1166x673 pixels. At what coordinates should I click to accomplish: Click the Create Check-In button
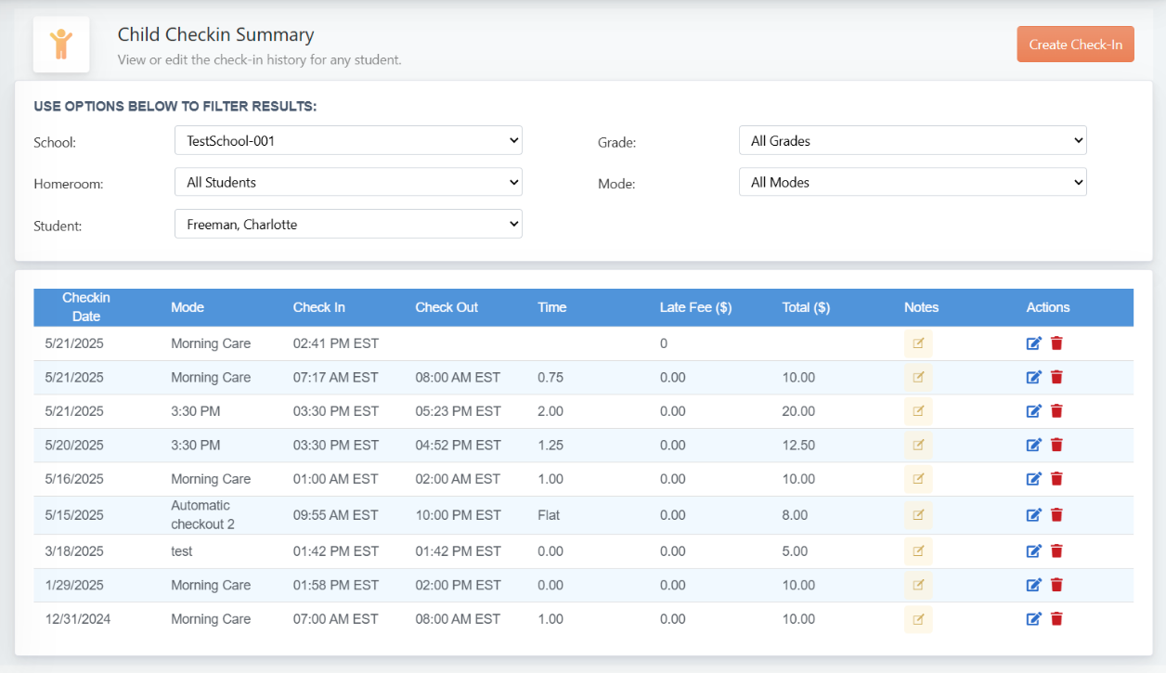1075,45
